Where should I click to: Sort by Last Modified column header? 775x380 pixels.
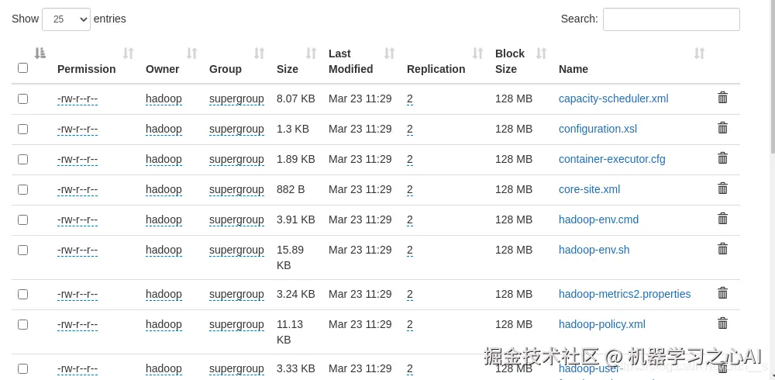pyautogui.click(x=350, y=61)
